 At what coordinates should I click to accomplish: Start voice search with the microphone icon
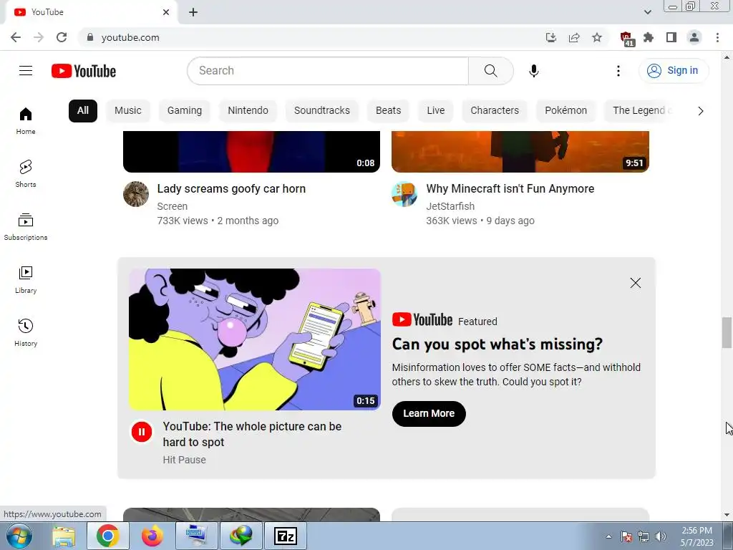tap(534, 71)
